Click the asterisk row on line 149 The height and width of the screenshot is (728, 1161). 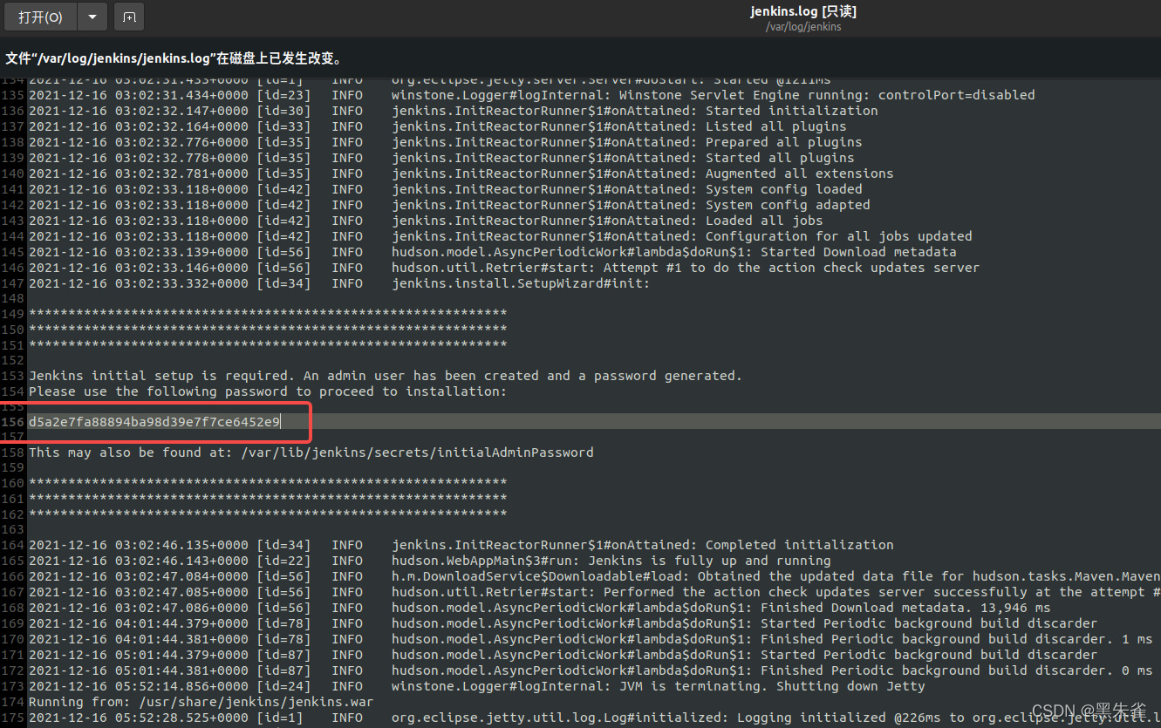tap(268, 314)
